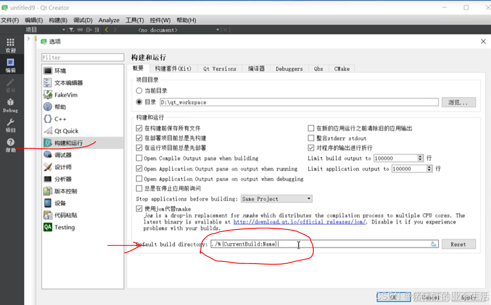This screenshot has width=491, height=305.
Task: Select 目录 radio button
Action: (x=139, y=102)
